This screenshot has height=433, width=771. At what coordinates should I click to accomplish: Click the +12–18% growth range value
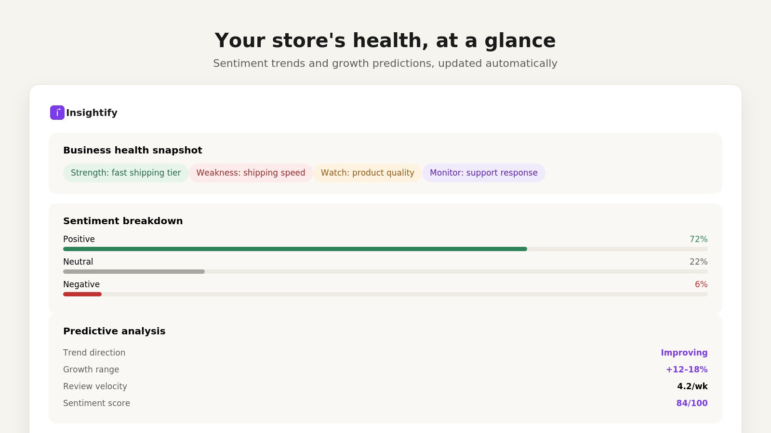tap(687, 369)
